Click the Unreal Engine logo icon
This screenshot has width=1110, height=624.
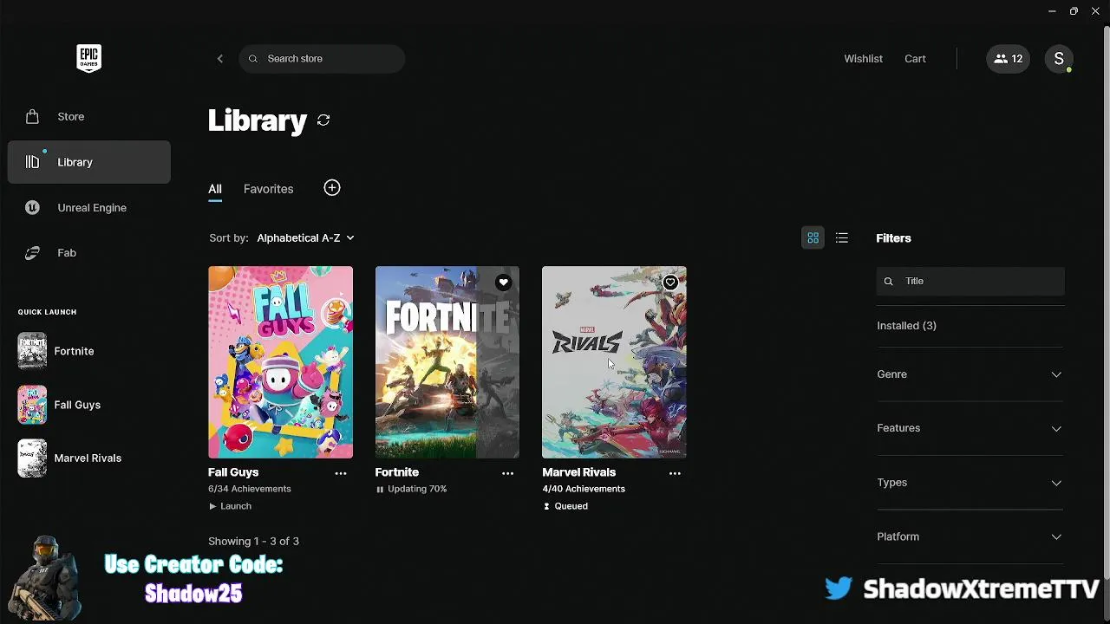32,208
